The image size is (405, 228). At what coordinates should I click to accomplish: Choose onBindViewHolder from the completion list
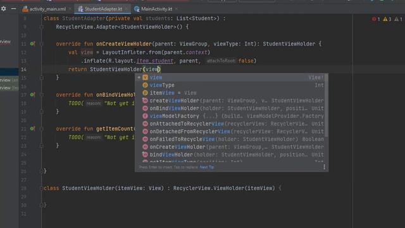click(x=230, y=108)
